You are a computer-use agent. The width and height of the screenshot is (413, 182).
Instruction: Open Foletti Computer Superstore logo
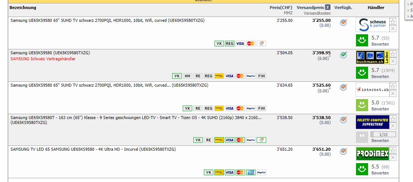[x=373, y=122]
